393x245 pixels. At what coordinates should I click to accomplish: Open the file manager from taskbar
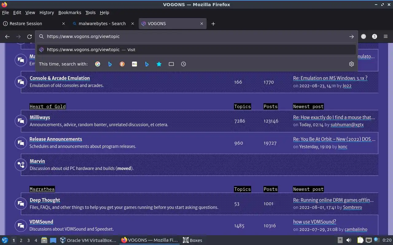tap(44, 240)
